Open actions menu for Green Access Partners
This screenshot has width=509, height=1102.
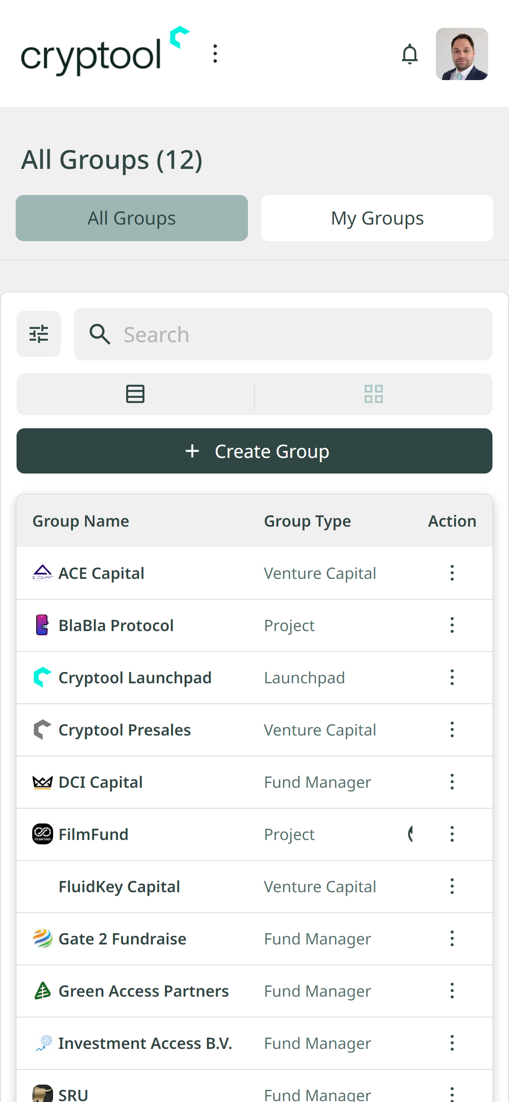click(452, 991)
